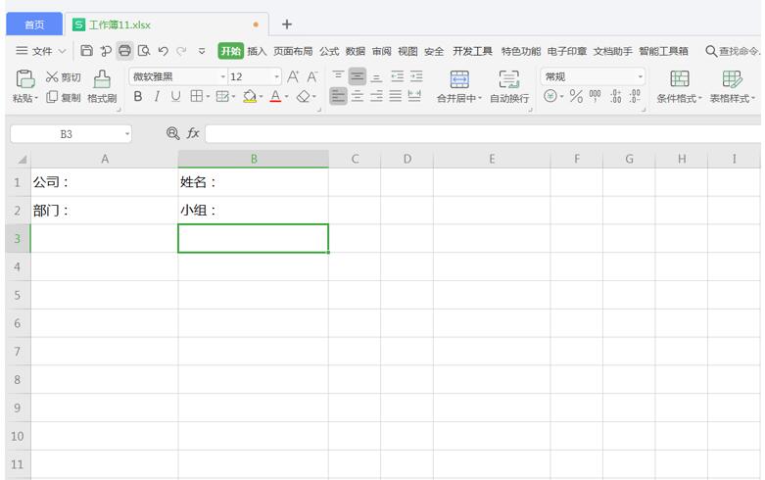Viewport: 765px width, 480px height.
Task: Click the percent style icon
Action: tap(576, 97)
